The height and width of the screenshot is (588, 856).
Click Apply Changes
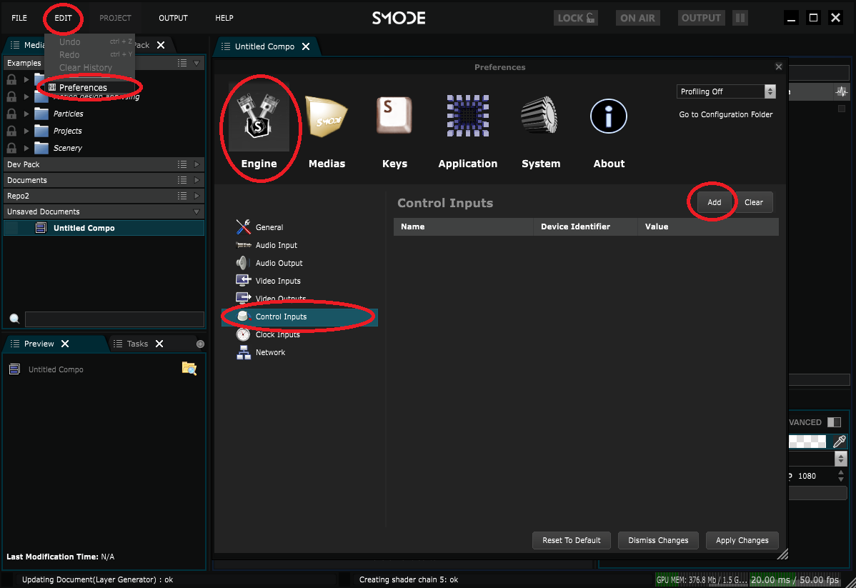[742, 540]
